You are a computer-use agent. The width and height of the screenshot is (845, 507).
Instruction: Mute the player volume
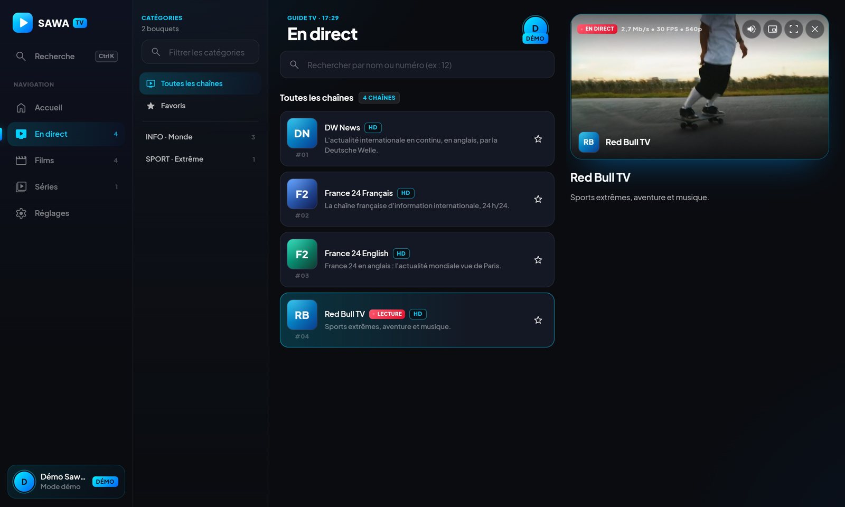752,29
